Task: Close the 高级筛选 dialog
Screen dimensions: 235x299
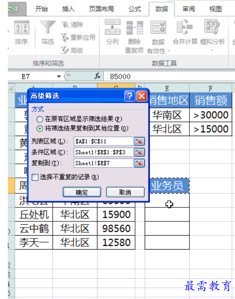Action: coord(142,96)
